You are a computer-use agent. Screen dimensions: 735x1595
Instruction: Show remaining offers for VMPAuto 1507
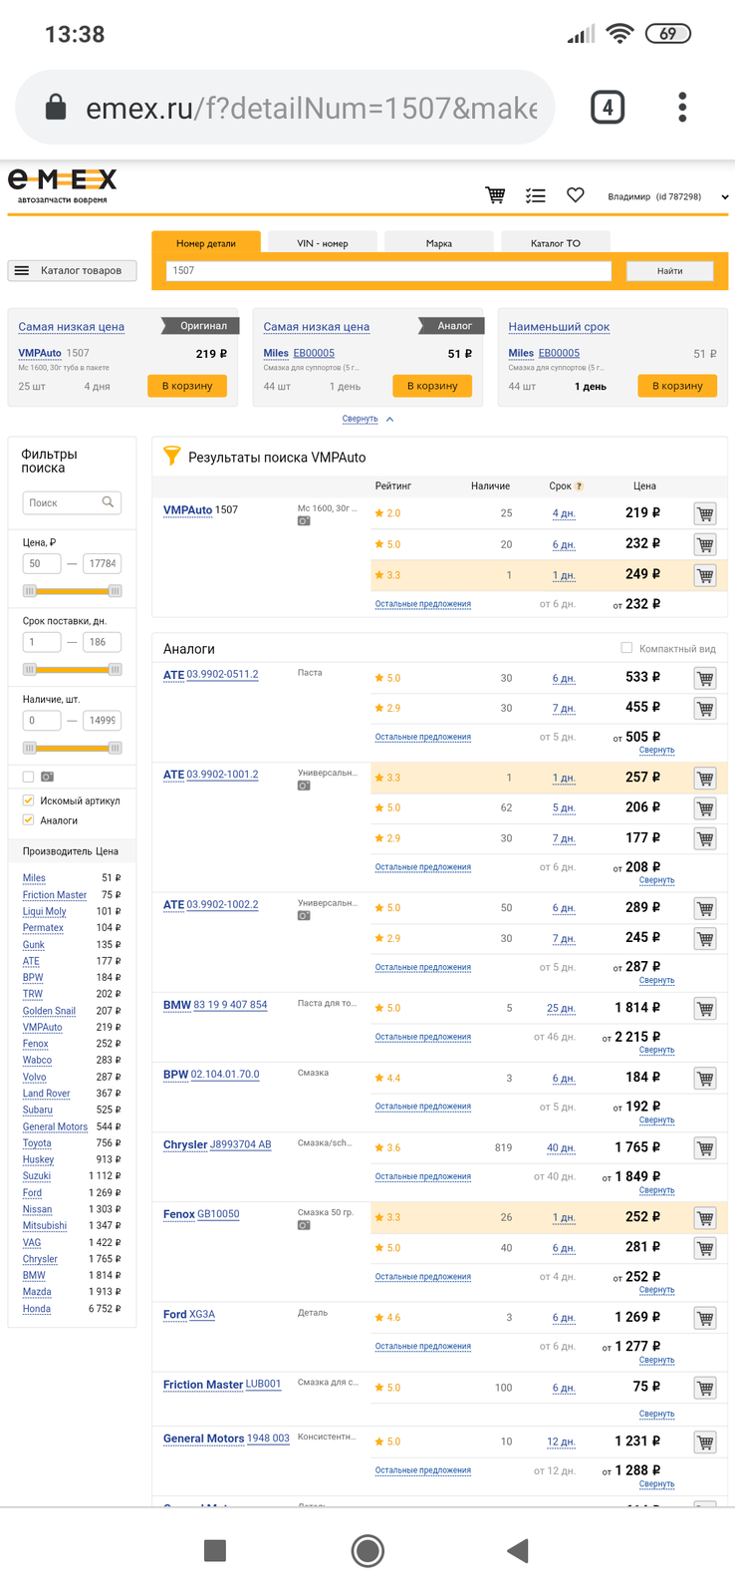click(422, 604)
